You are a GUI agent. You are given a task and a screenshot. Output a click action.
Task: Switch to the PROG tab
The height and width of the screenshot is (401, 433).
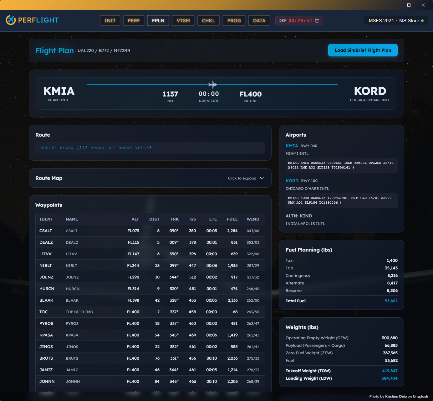coord(234,20)
